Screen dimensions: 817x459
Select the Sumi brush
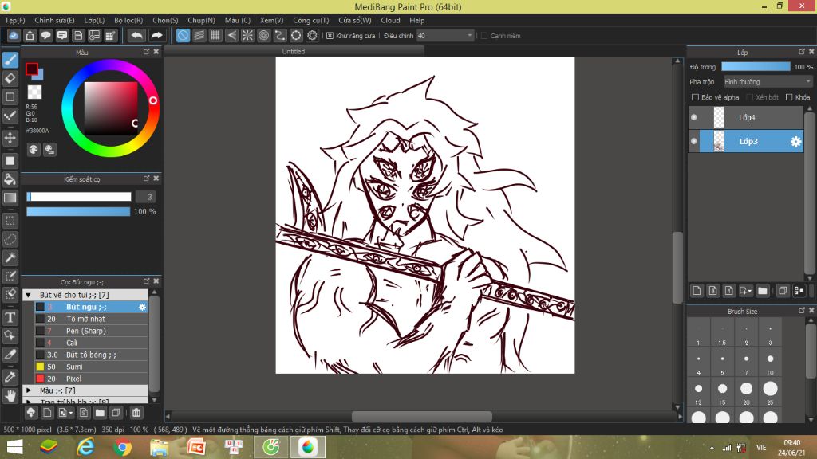coord(91,367)
